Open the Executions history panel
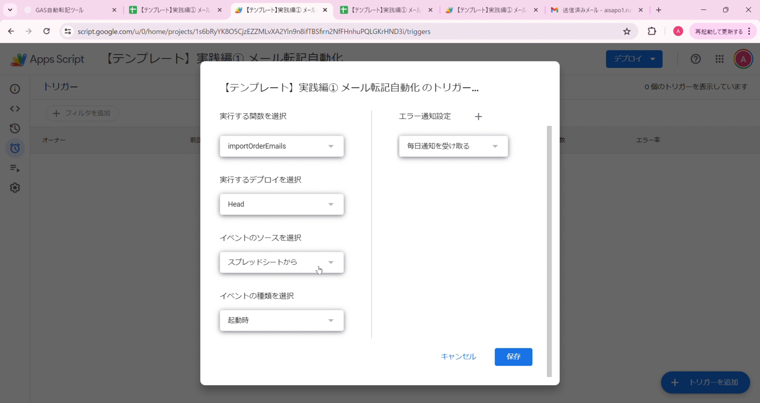The image size is (760, 403). 15,128
